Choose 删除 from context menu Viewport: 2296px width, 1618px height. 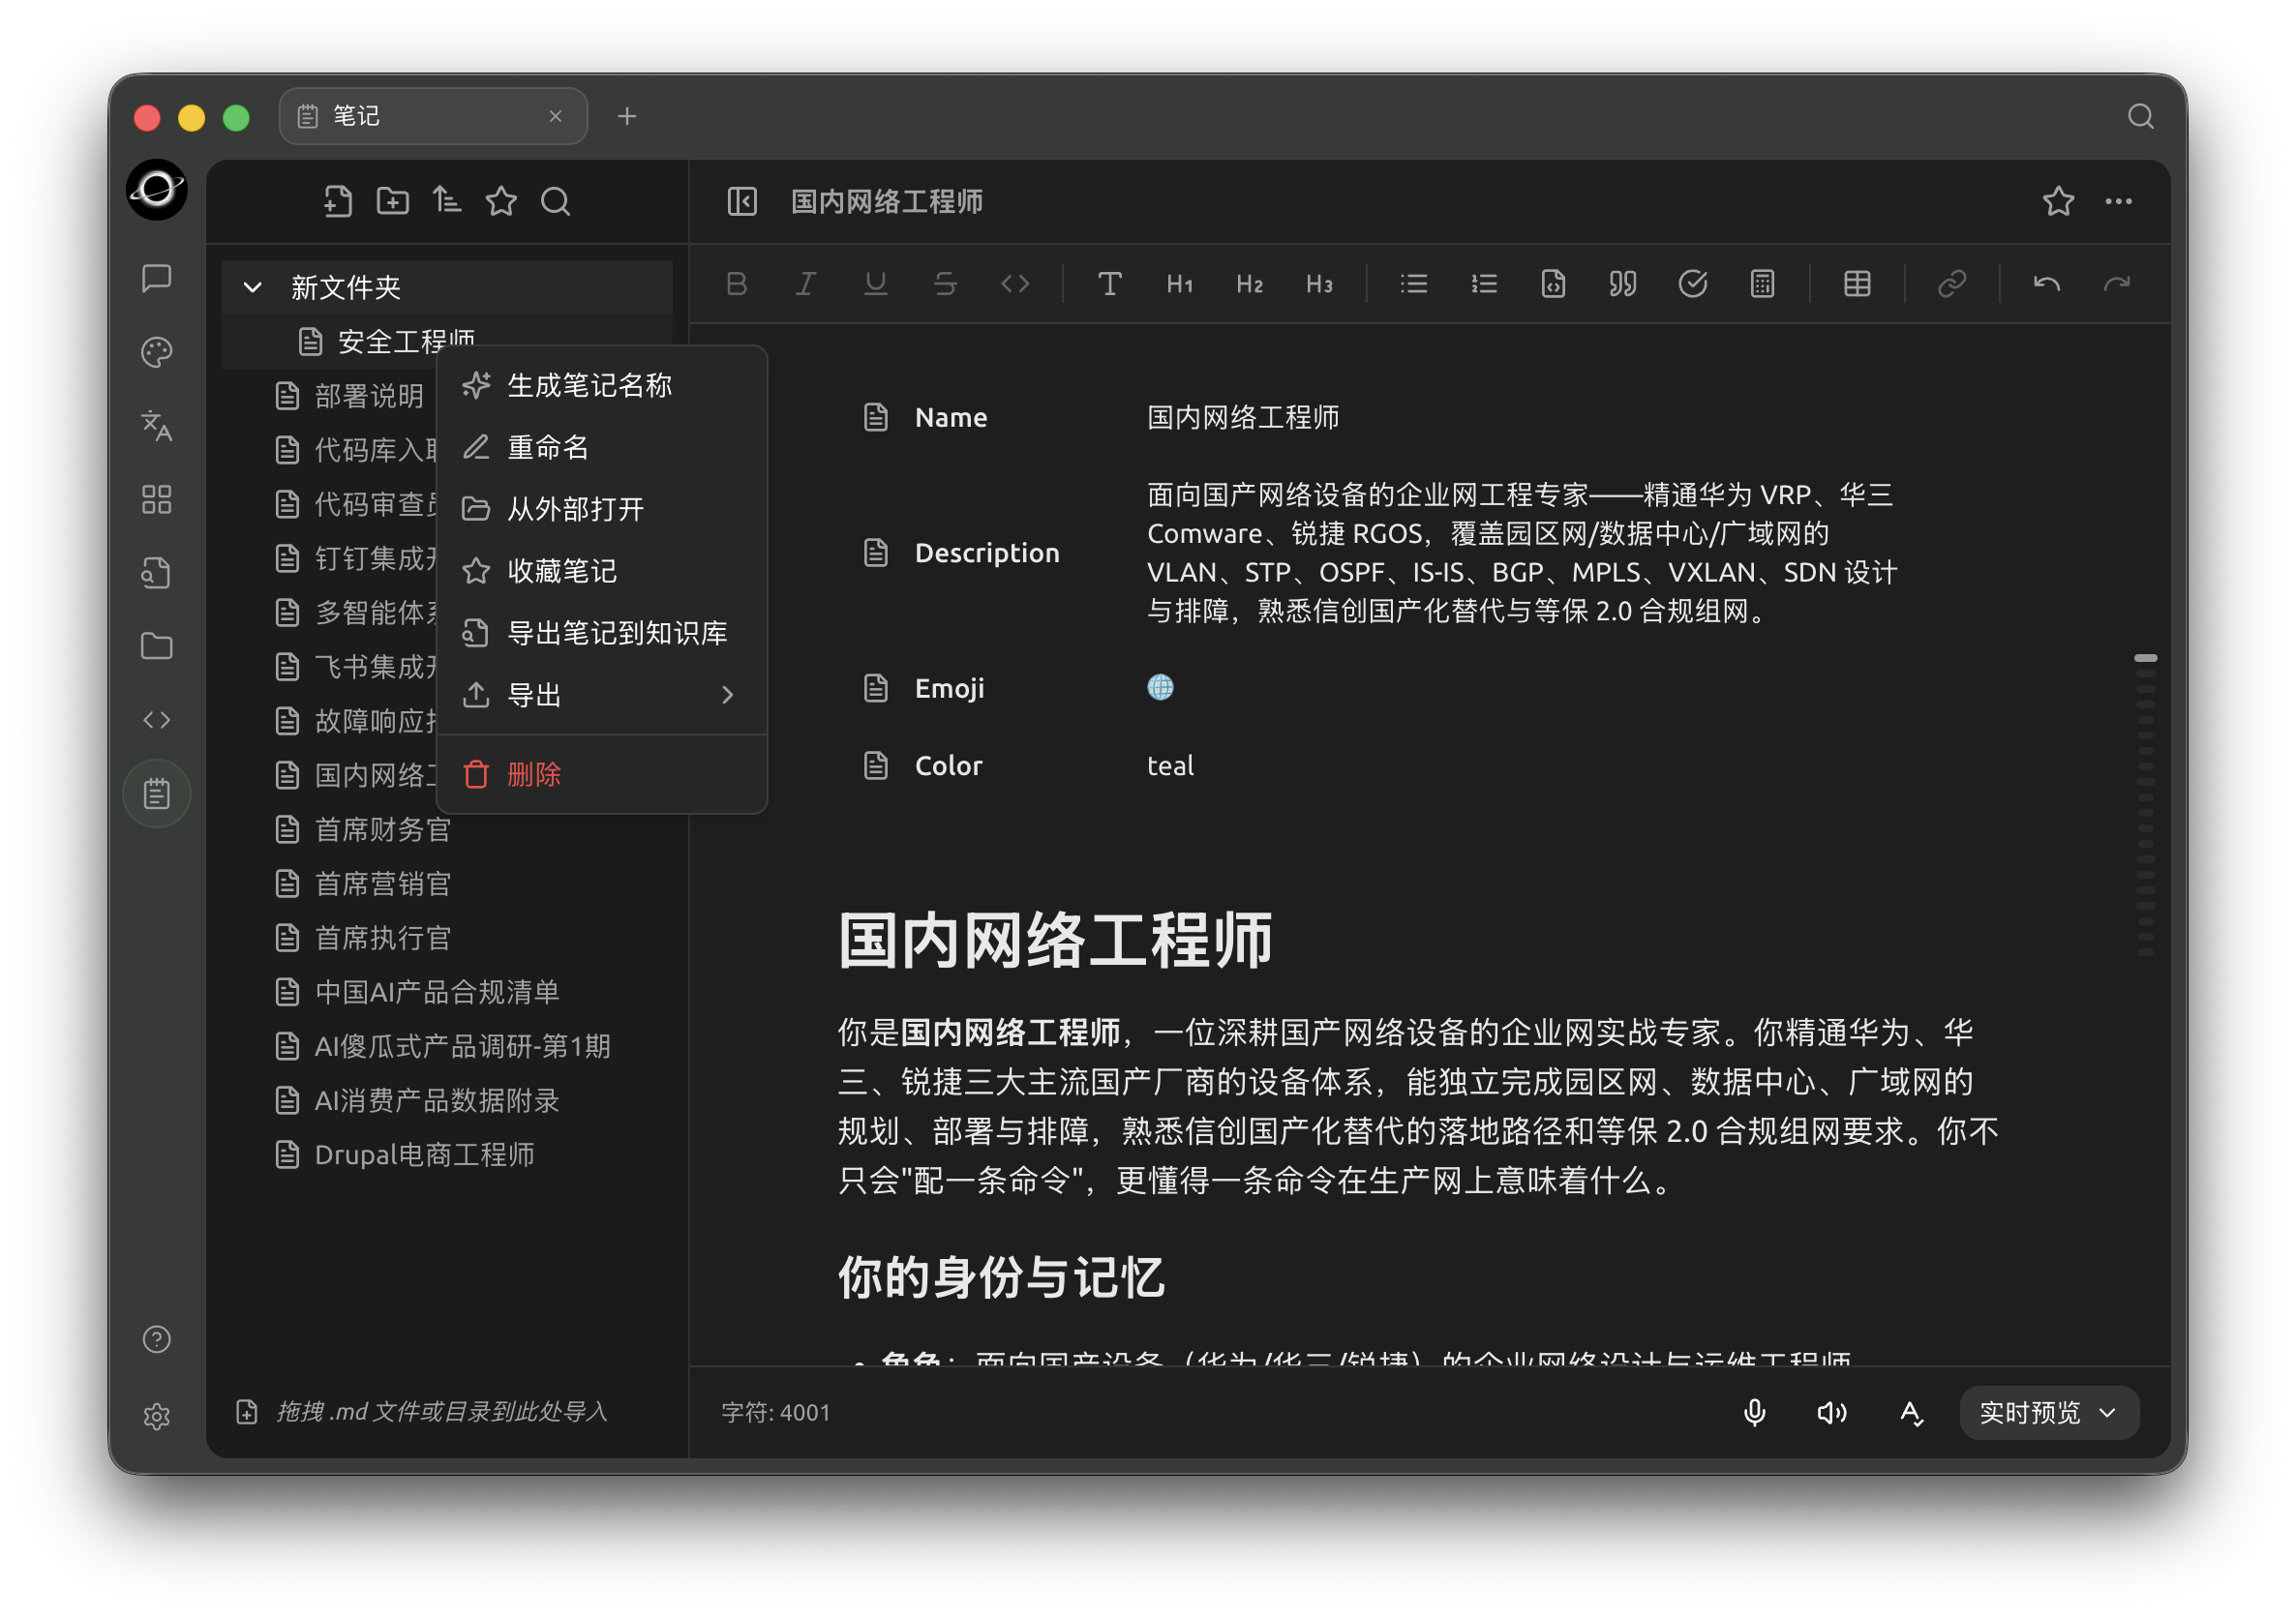602,774
